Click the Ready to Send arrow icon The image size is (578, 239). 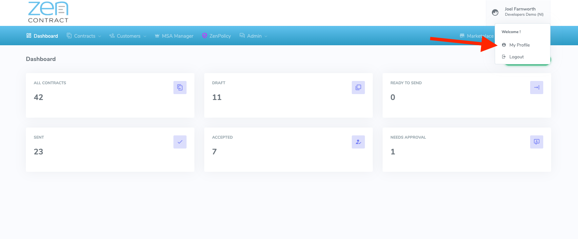(x=536, y=88)
